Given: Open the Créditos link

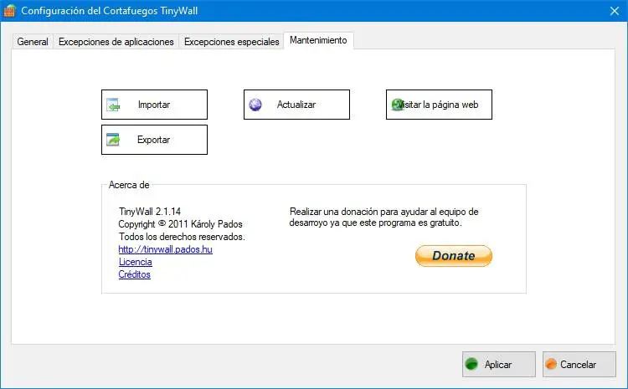Looking at the screenshot, I should click(135, 274).
